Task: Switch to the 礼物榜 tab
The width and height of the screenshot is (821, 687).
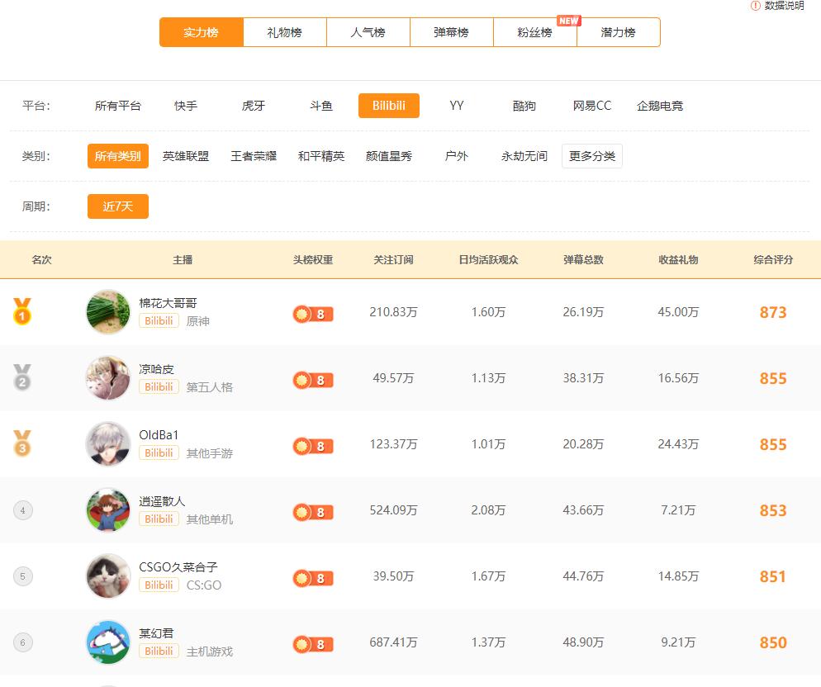Action: (x=284, y=31)
